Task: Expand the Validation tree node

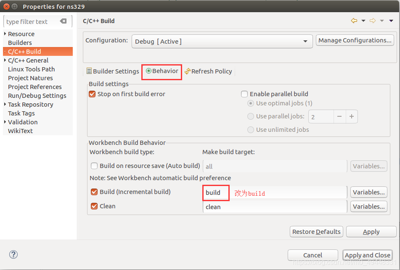Action: point(5,122)
